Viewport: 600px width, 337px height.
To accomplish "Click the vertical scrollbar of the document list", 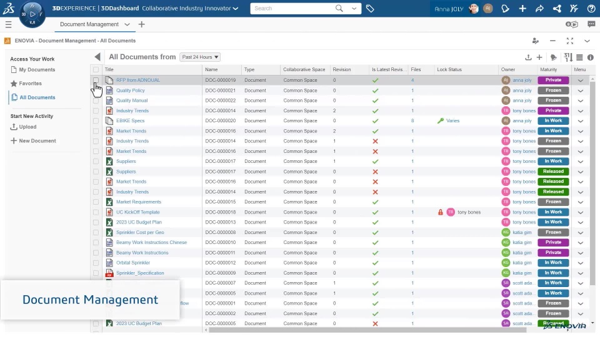I will [592, 183].
